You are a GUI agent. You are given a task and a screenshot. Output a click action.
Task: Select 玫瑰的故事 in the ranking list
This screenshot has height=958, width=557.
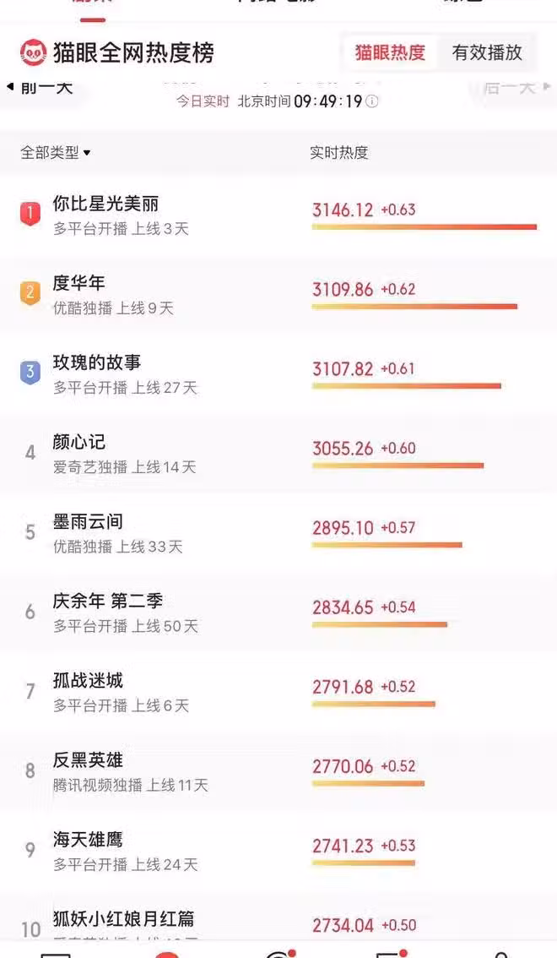pyautogui.click(x=96, y=362)
